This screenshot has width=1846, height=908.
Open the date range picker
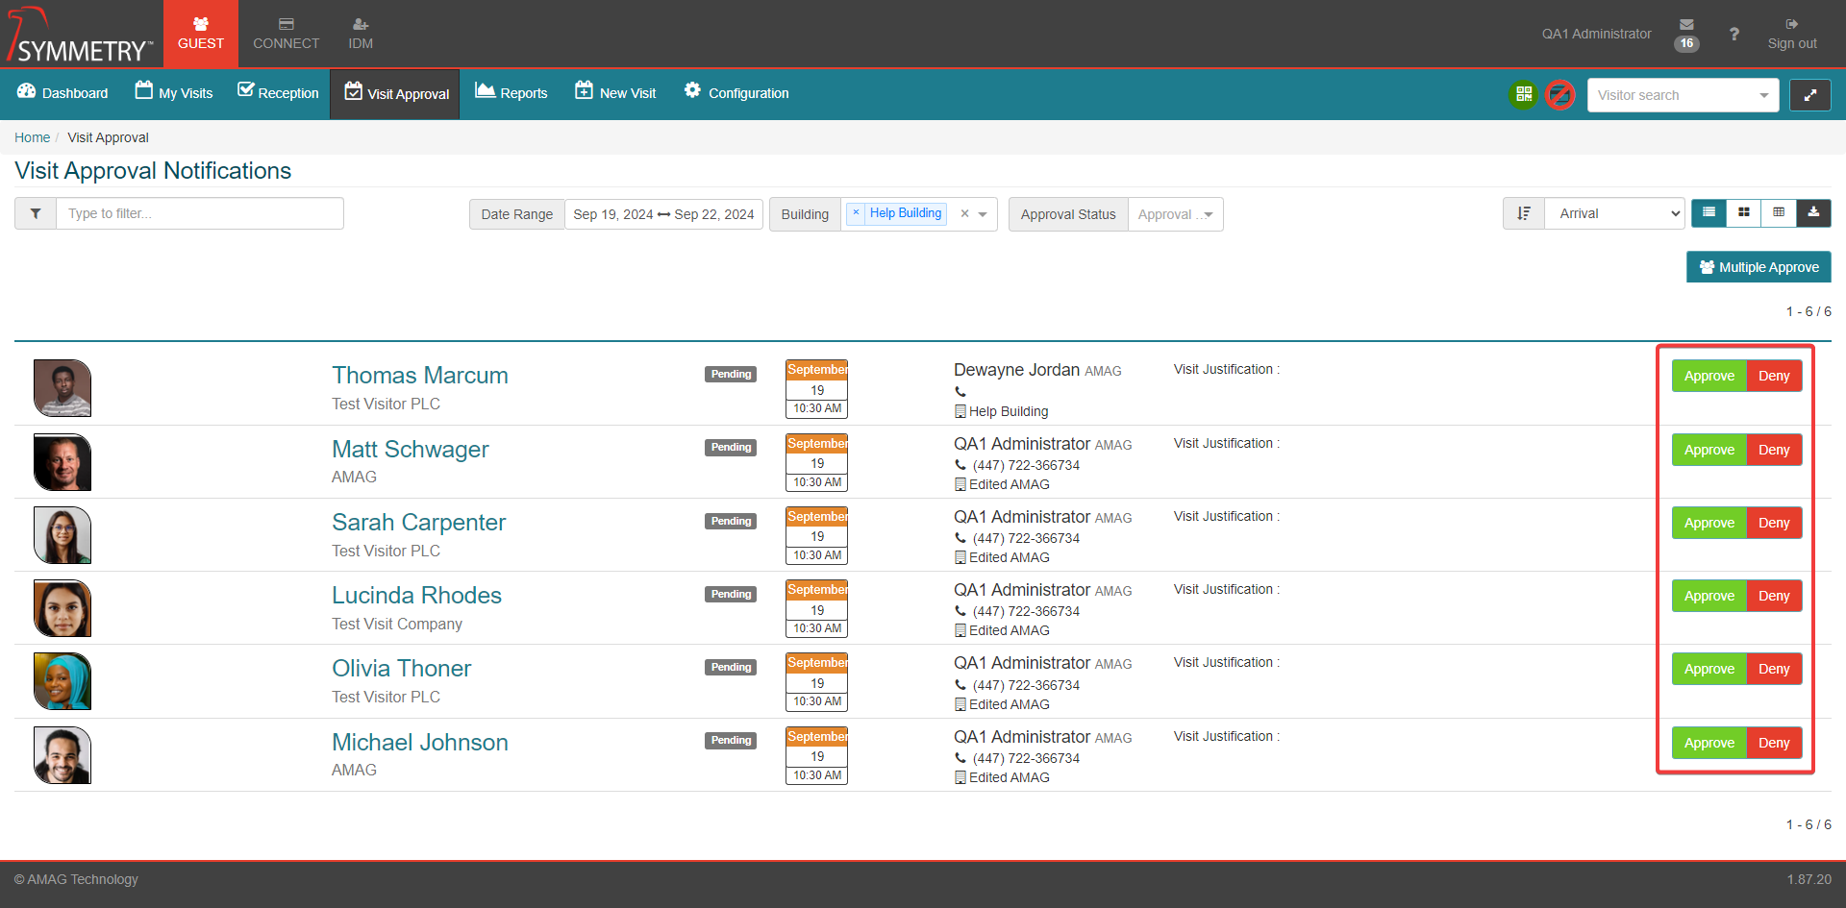[663, 214]
